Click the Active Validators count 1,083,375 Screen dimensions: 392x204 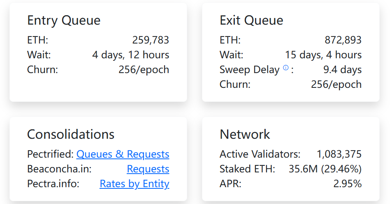pyautogui.click(x=339, y=154)
